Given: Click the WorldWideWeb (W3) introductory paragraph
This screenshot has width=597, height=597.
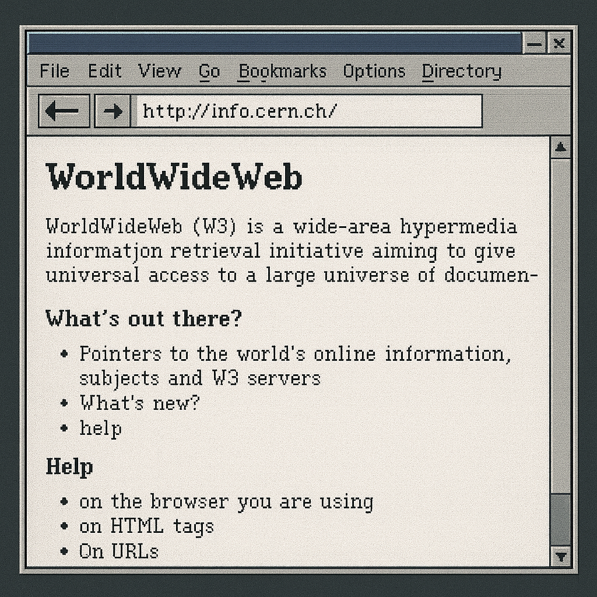Looking at the screenshot, I should pyautogui.click(x=292, y=251).
